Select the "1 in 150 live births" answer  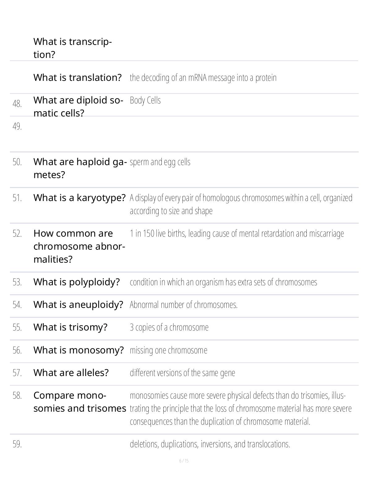(x=237, y=233)
